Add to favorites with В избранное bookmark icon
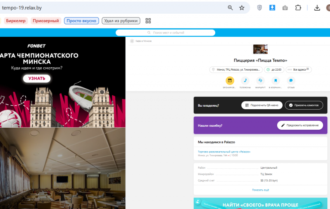Viewport: 330px width, 209px height. (x=275, y=81)
